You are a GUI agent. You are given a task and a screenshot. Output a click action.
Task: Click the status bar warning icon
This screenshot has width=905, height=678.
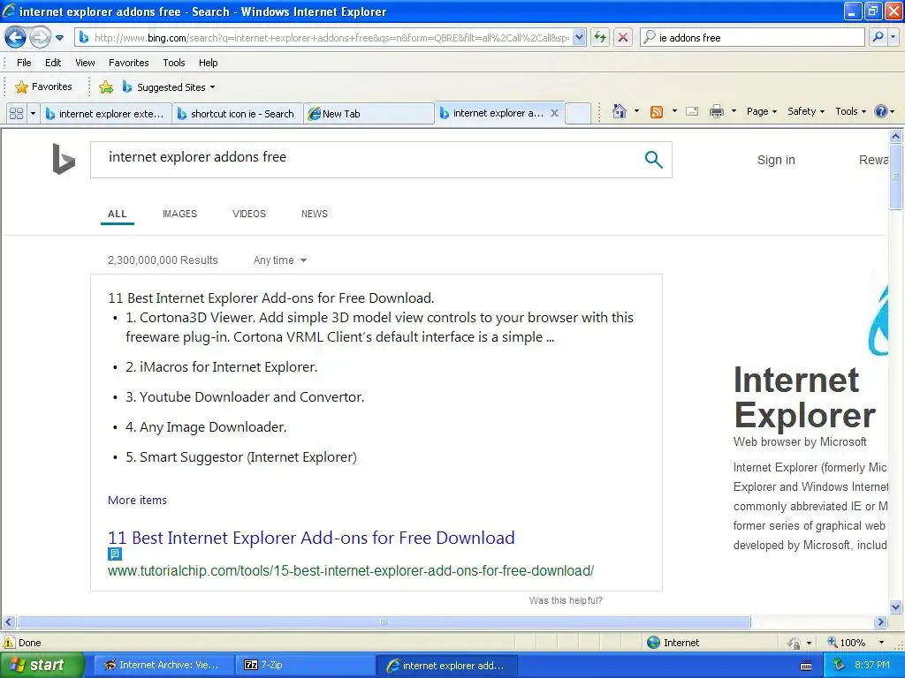[9, 643]
